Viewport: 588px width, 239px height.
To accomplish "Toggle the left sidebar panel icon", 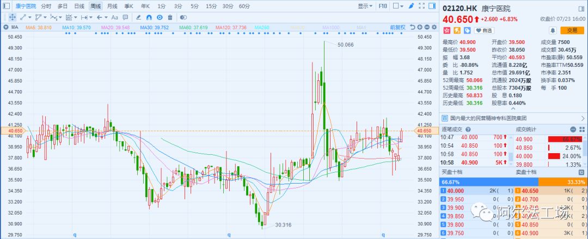I will [6, 6].
